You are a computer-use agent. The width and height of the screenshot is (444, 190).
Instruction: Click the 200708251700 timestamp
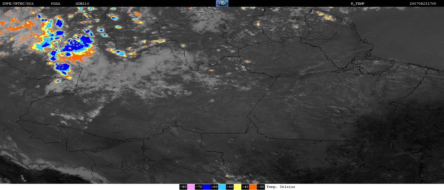[x=423, y=4]
